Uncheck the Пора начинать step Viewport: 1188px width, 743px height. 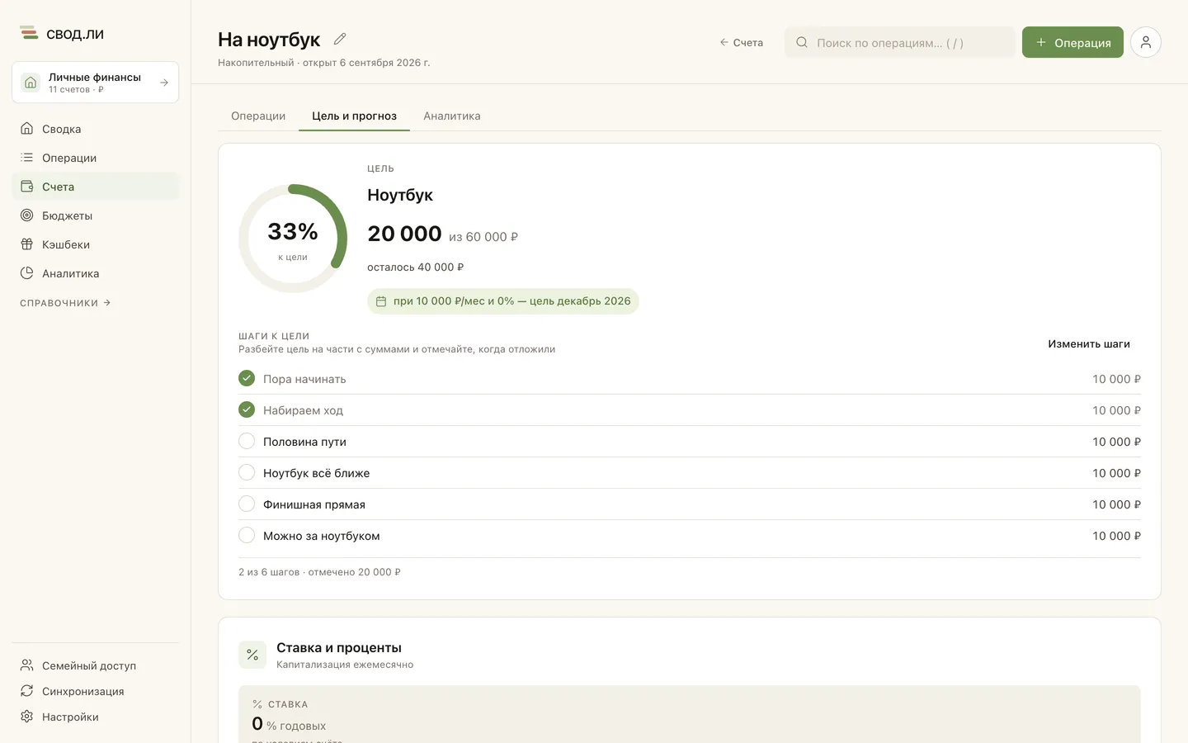point(247,378)
